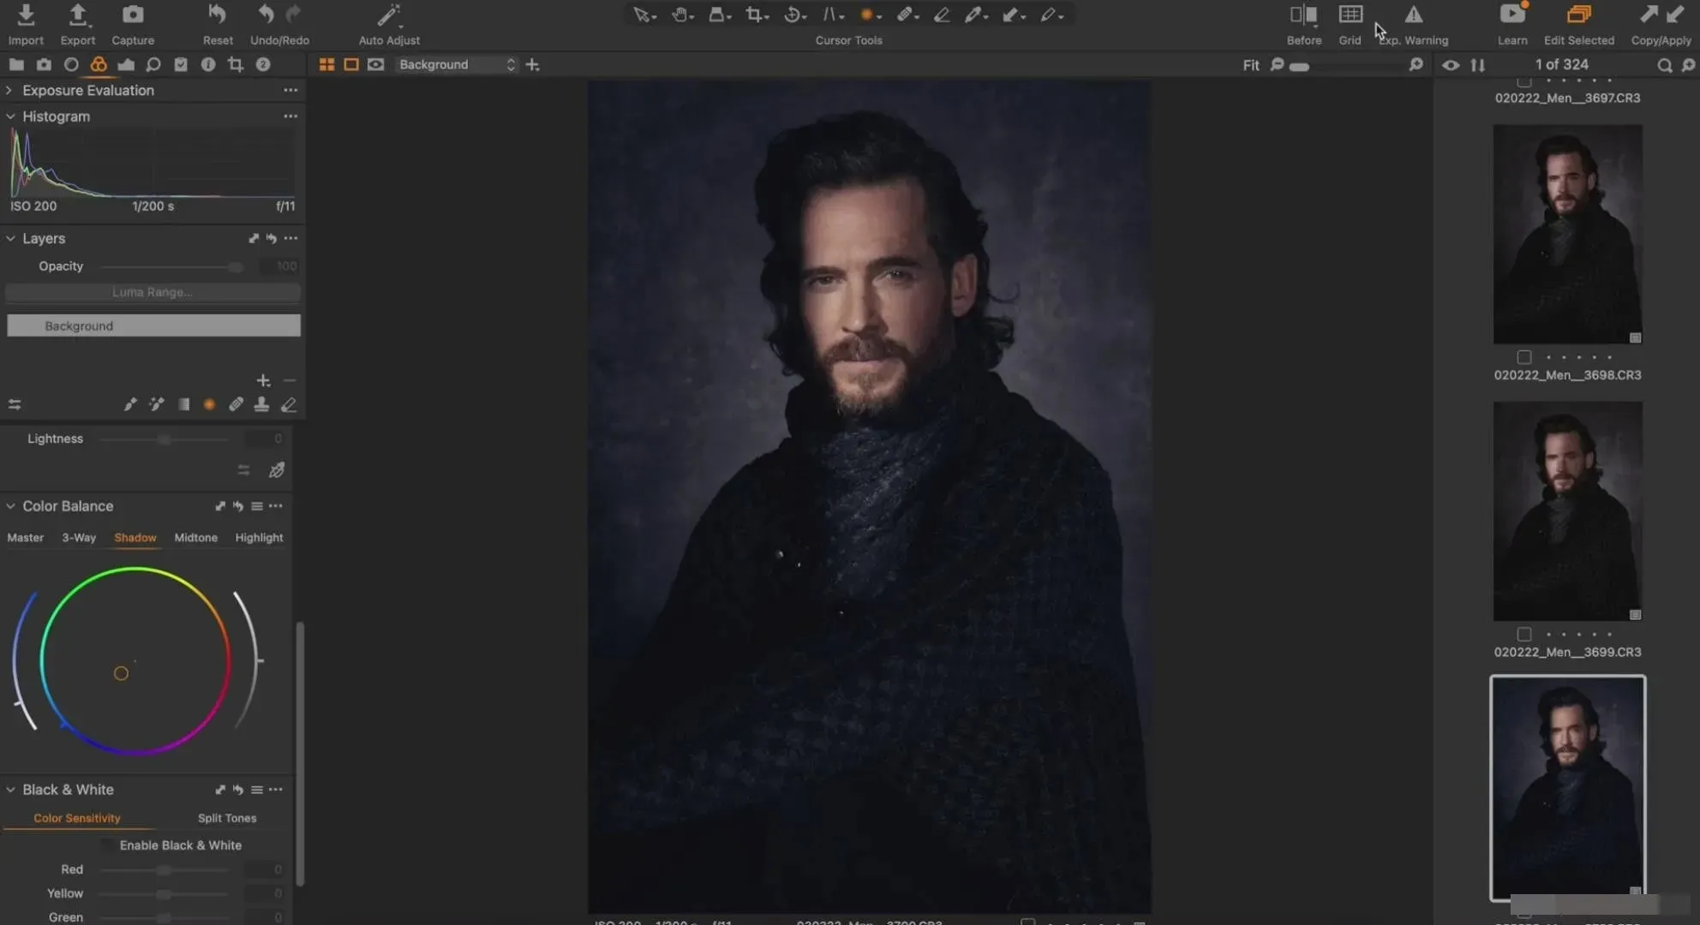Image resolution: width=1700 pixels, height=925 pixels.
Task: Click the Exp. Warning triangle icon
Action: click(1413, 15)
